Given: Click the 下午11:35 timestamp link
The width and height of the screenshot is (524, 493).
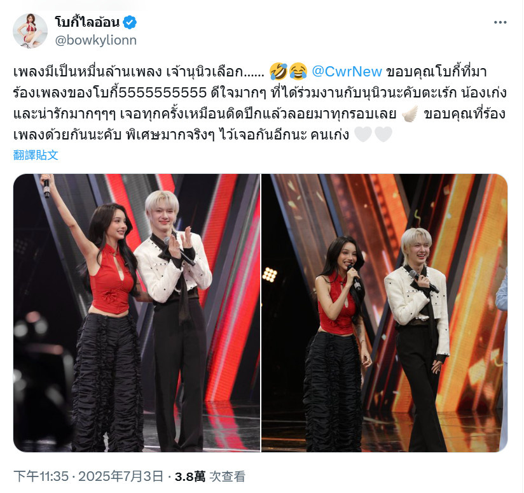Looking at the screenshot, I should (41, 476).
